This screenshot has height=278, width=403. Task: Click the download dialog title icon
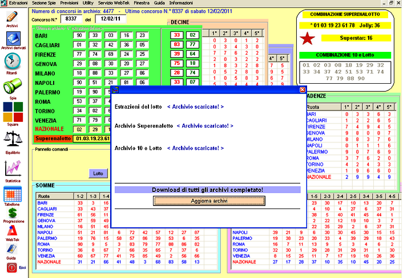point(115,90)
